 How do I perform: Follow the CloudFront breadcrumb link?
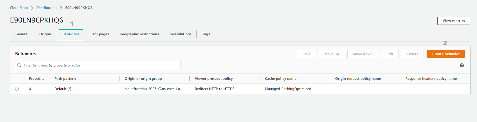pyautogui.click(x=19, y=8)
